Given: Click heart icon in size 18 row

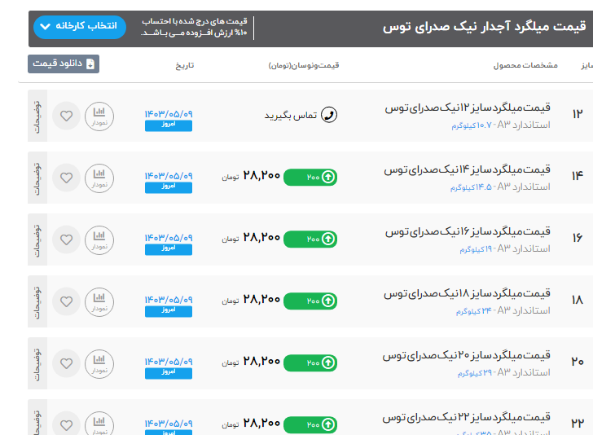Looking at the screenshot, I should coord(67,301).
